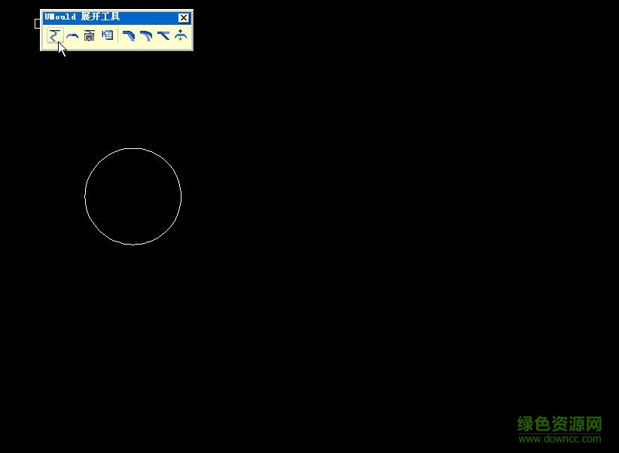This screenshot has width=619, height=453.
Task: Select the single bend unfold tool
Action: tap(128, 35)
